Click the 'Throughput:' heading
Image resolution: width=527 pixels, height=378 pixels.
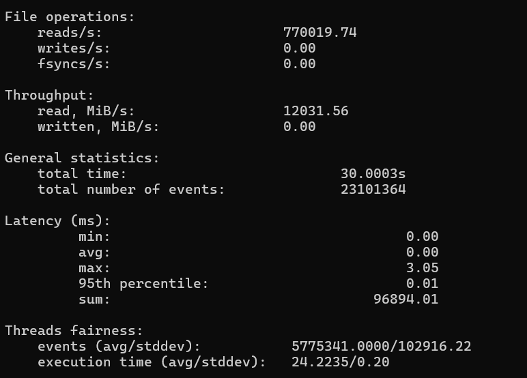coord(49,96)
